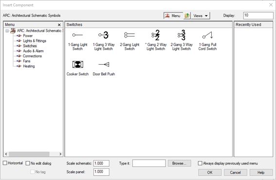
Task: Confirm with the OK button
Action: click(x=210, y=172)
